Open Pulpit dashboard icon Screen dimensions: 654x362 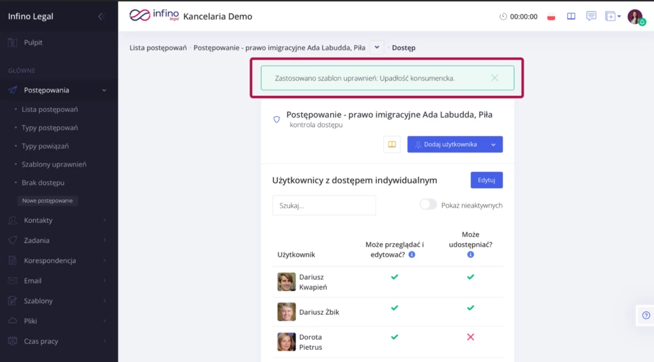click(13, 43)
